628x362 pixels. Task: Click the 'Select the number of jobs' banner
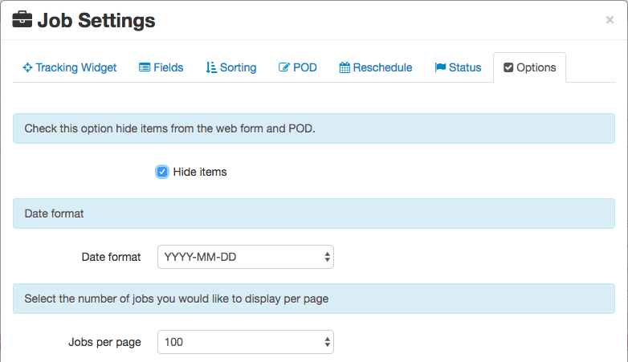[x=314, y=299]
